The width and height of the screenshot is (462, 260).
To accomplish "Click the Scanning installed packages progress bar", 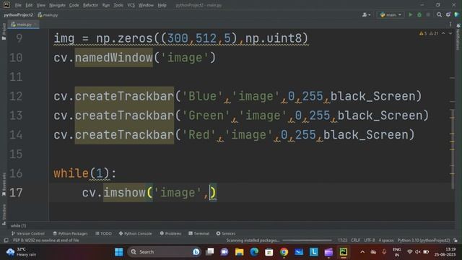I will point(306,240).
